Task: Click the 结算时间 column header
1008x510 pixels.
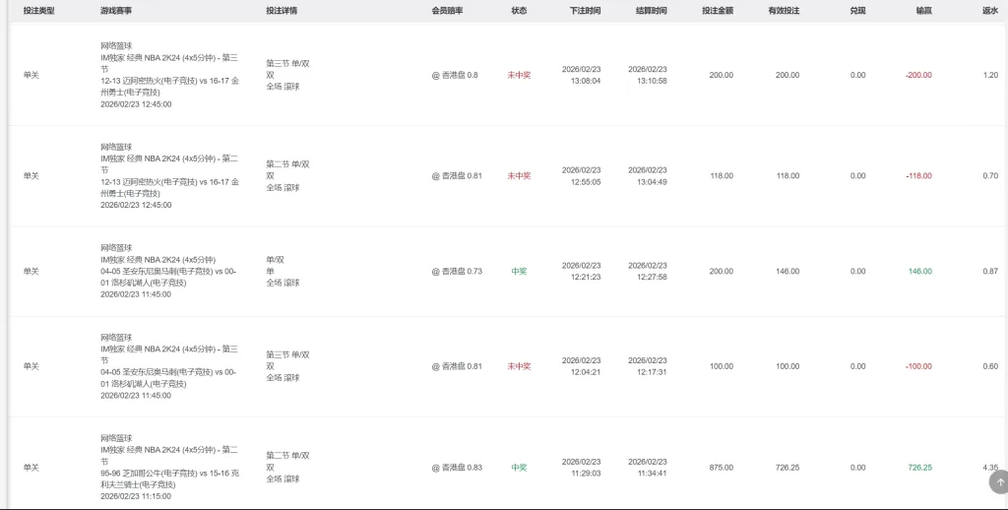Action: point(651,11)
